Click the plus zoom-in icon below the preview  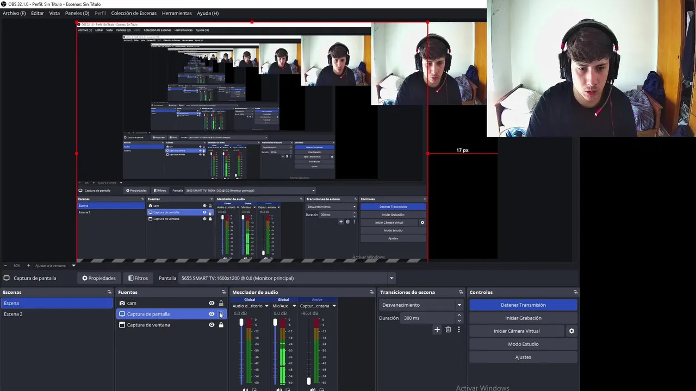click(x=28, y=266)
